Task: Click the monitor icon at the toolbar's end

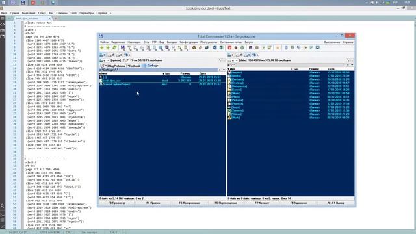Action: point(318,48)
